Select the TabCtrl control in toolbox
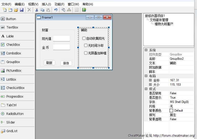197x139 pixels. tap(12, 105)
